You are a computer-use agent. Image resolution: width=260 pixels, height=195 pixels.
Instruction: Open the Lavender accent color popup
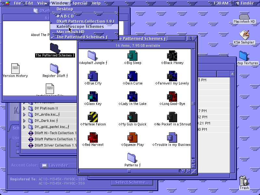pyautogui.click(x=58, y=165)
